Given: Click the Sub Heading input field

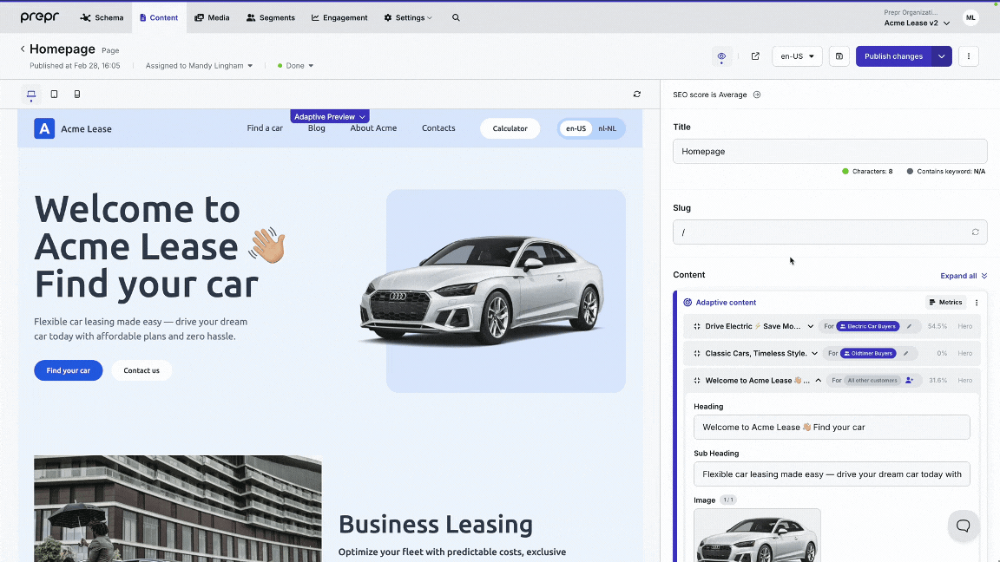Looking at the screenshot, I should tap(832, 474).
